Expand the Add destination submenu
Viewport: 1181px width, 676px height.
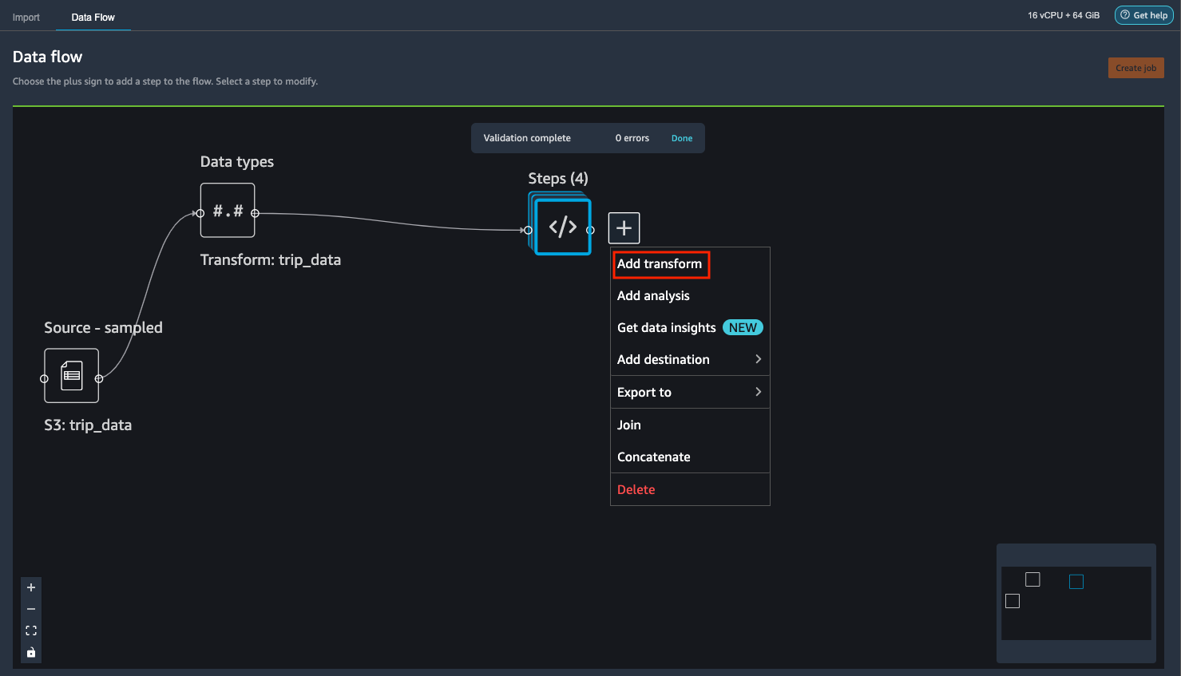click(690, 359)
